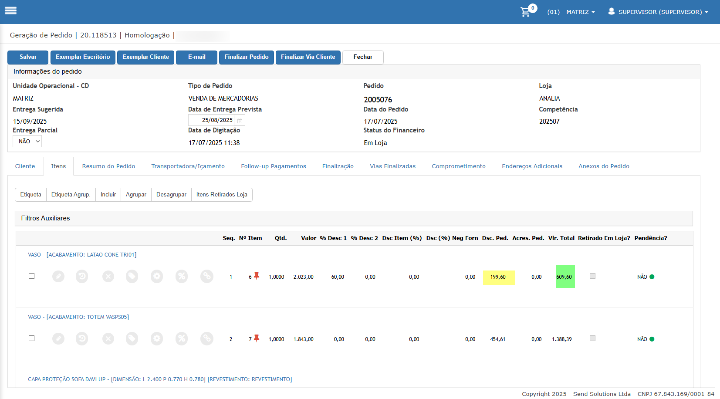Expand the (01) - MATRIZ unit dropdown
This screenshot has width=720, height=399.
point(571,12)
